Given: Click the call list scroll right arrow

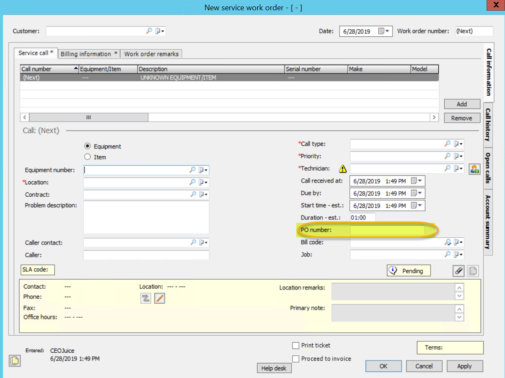Looking at the screenshot, I should pos(434,117).
